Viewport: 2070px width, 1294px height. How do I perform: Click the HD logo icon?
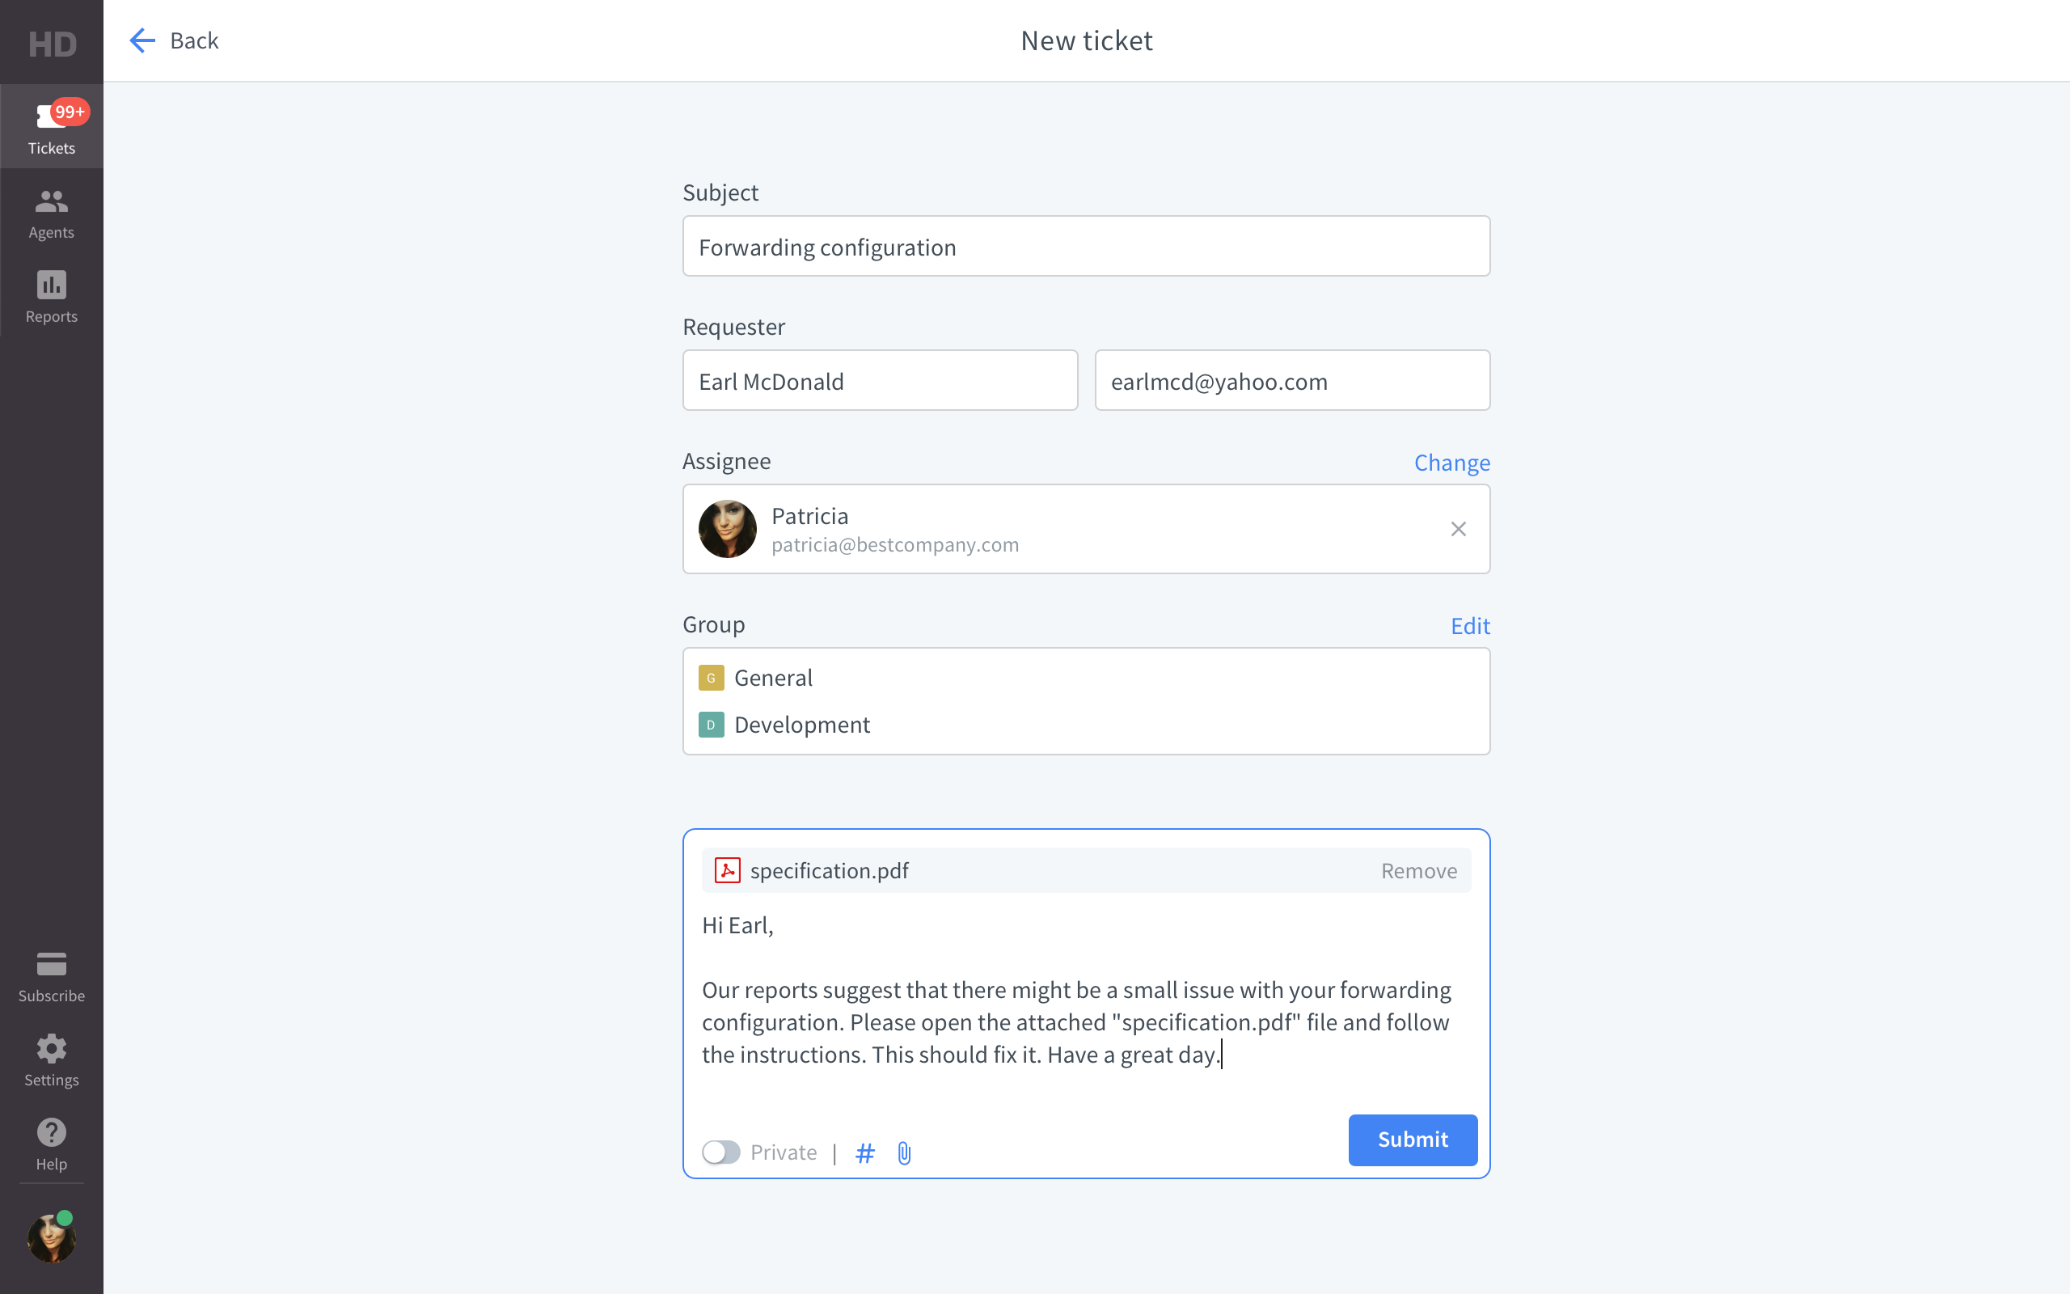[x=53, y=43]
